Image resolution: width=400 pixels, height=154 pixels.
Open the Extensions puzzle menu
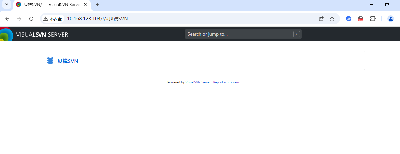[x=373, y=19]
